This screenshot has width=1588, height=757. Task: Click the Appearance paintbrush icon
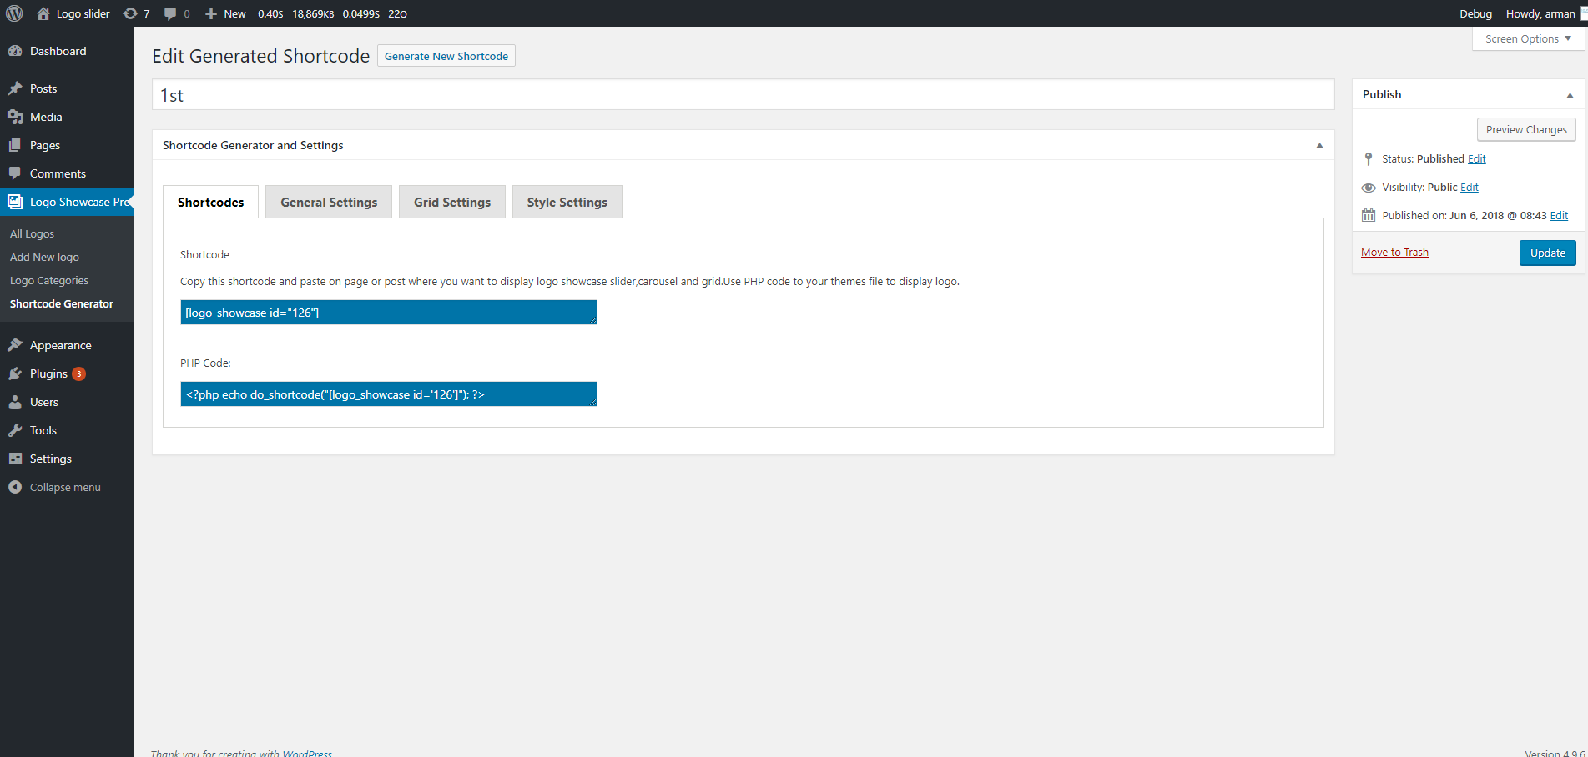15,345
